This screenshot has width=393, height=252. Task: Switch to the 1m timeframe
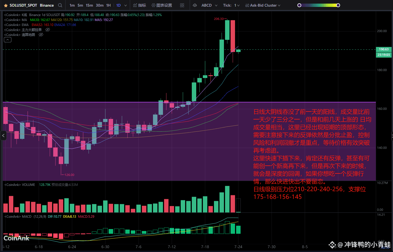coord(72,5)
